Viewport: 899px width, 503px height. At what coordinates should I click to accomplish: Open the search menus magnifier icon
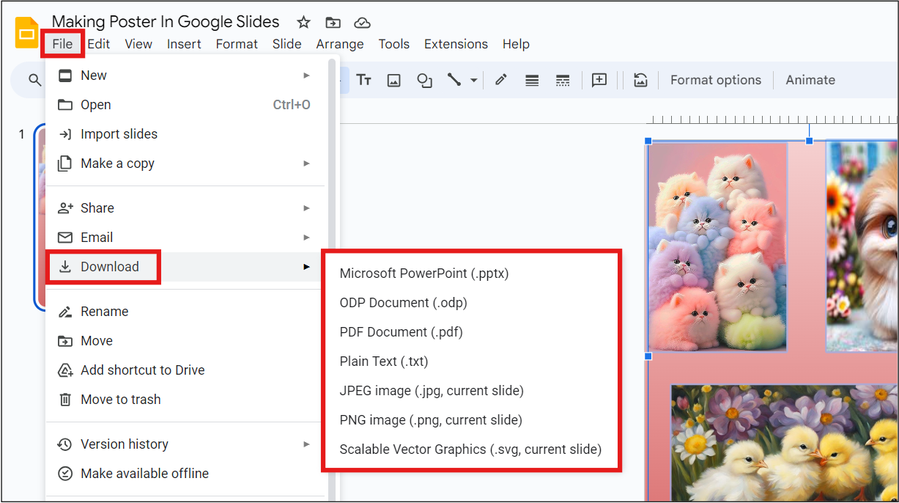[34, 80]
